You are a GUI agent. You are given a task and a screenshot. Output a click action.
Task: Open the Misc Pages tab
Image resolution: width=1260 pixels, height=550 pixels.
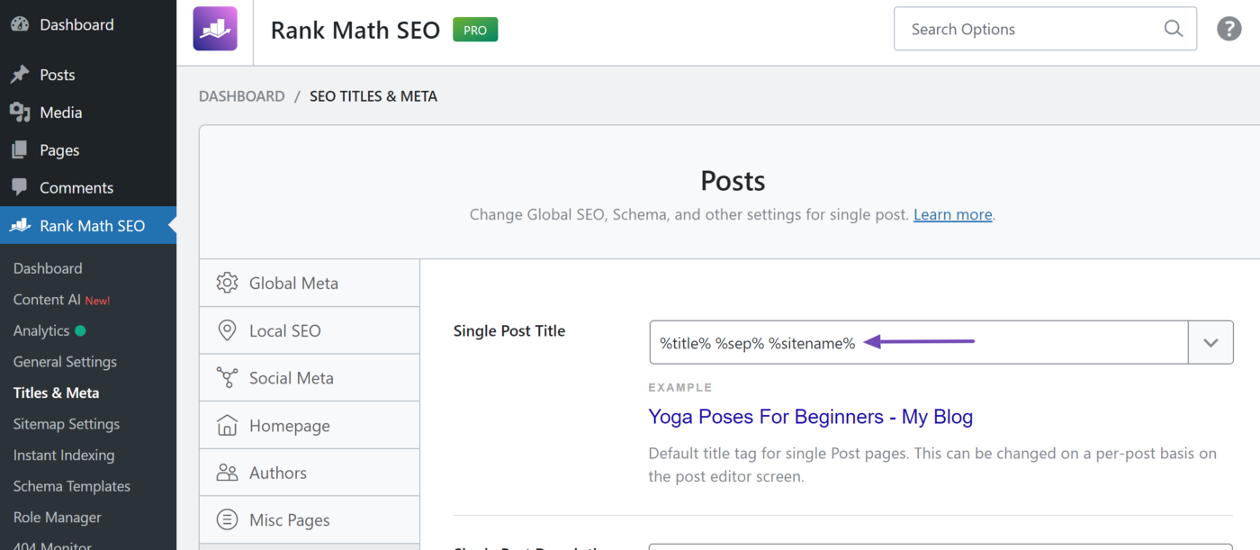[x=310, y=520]
